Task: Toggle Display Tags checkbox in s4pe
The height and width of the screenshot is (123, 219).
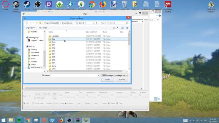Action: 117,103
